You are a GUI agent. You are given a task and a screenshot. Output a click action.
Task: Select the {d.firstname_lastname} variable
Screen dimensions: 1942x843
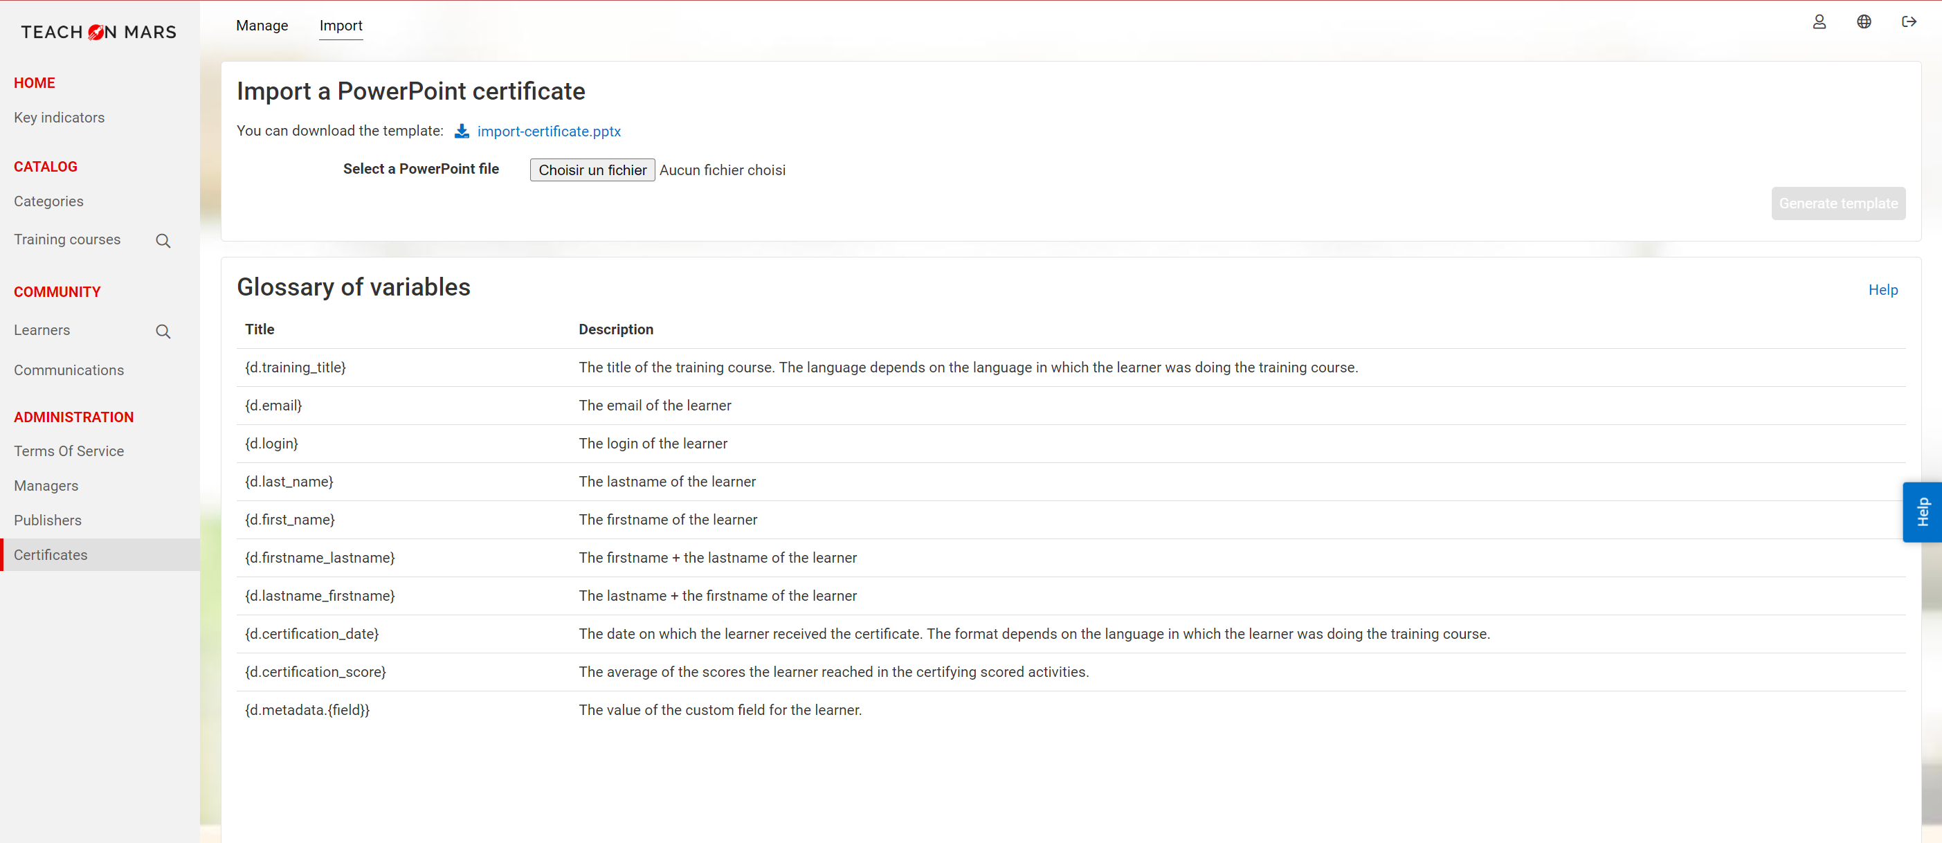[320, 558]
